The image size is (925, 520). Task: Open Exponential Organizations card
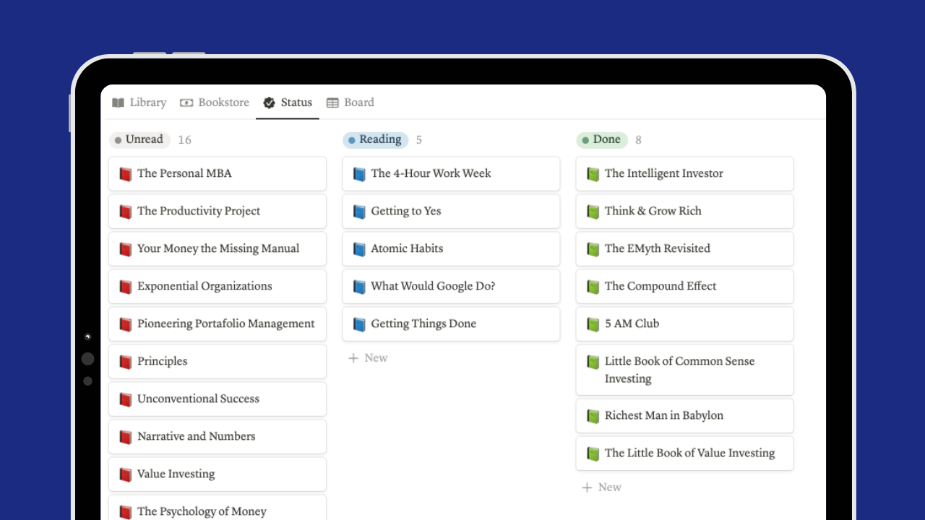tap(218, 287)
